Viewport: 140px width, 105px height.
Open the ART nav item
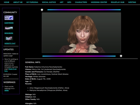[61, 2]
